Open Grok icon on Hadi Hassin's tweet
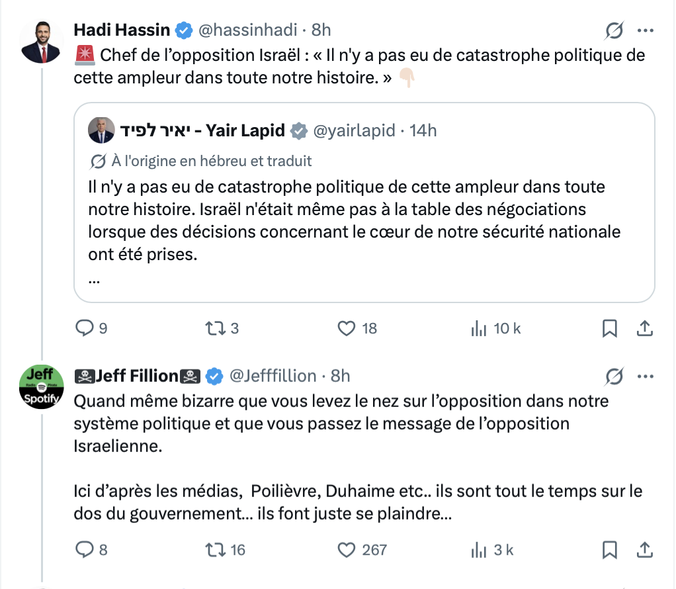This screenshot has height=589, width=676. [614, 30]
